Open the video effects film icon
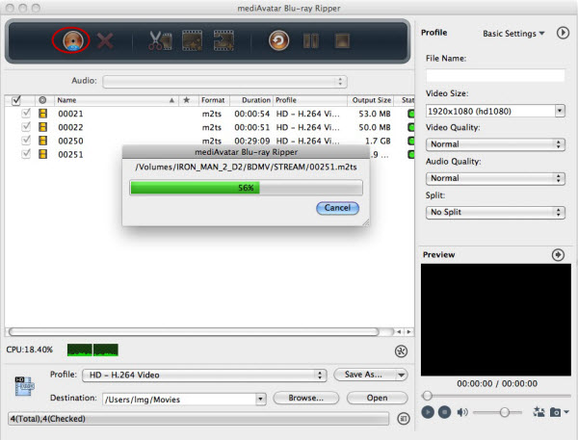Viewport: 578px width, 440px height. pyautogui.click(x=192, y=40)
